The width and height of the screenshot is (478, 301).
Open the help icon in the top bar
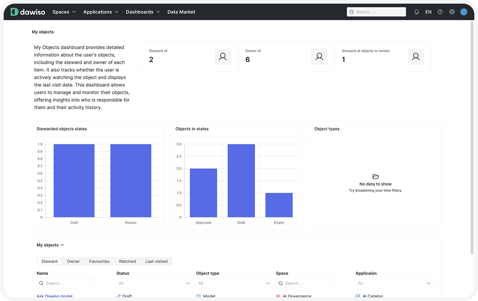click(x=440, y=12)
